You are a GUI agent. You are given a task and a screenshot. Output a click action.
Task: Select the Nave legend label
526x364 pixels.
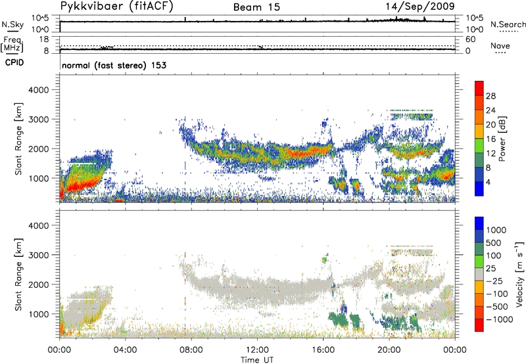click(500, 45)
